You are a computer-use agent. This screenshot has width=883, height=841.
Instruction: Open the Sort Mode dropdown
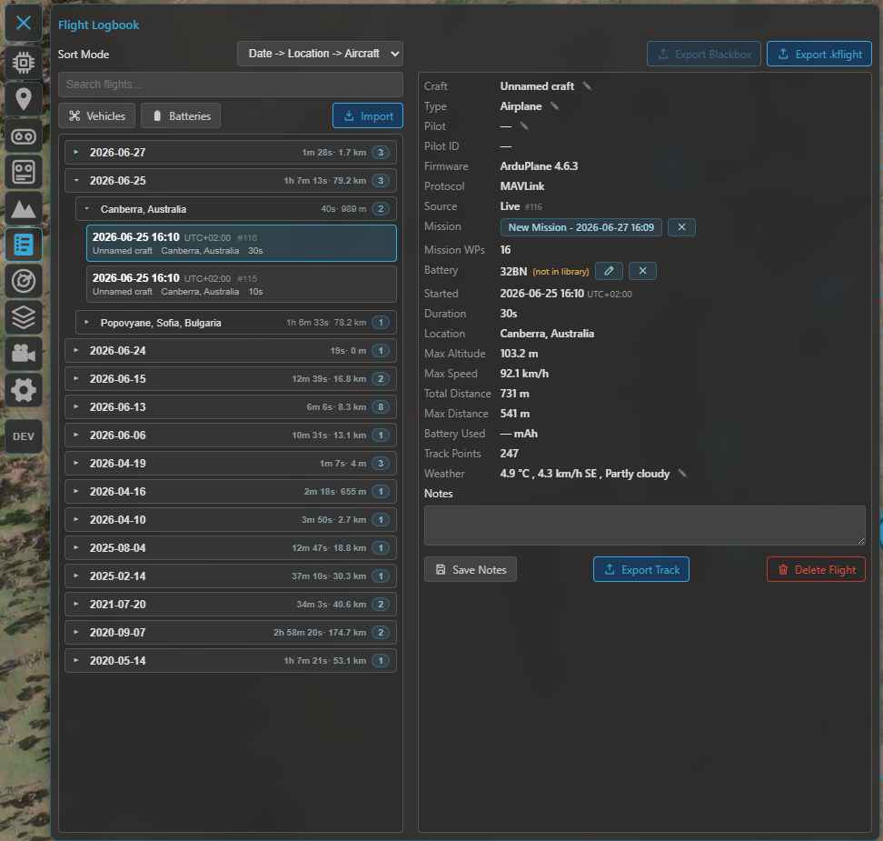[x=320, y=54]
